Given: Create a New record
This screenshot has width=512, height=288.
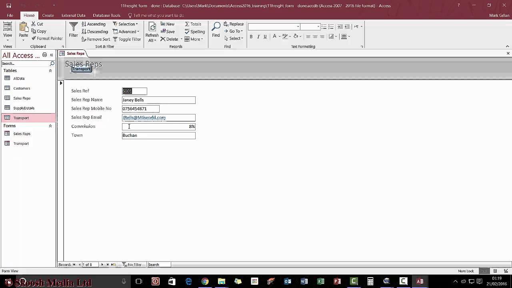Looking at the screenshot, I should (168, 24).
